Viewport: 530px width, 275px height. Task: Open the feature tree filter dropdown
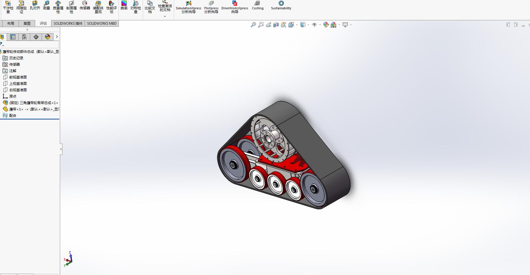[2, 44]
